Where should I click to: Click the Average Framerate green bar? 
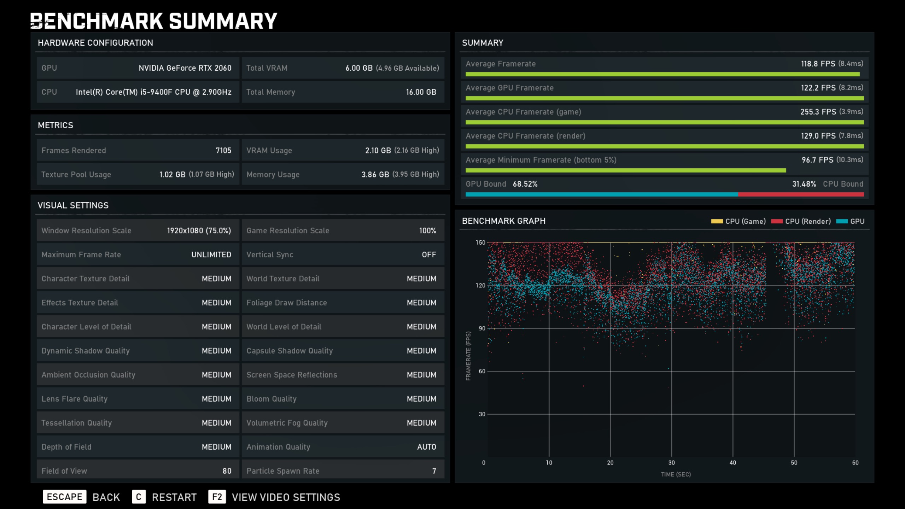coord(662,74)
